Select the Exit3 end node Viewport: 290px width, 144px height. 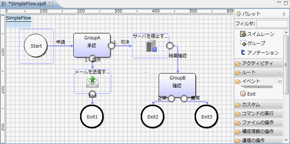(207, 117)
